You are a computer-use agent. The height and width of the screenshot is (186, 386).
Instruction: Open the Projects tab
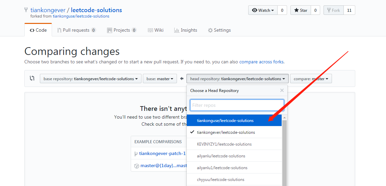pos(122,30)
